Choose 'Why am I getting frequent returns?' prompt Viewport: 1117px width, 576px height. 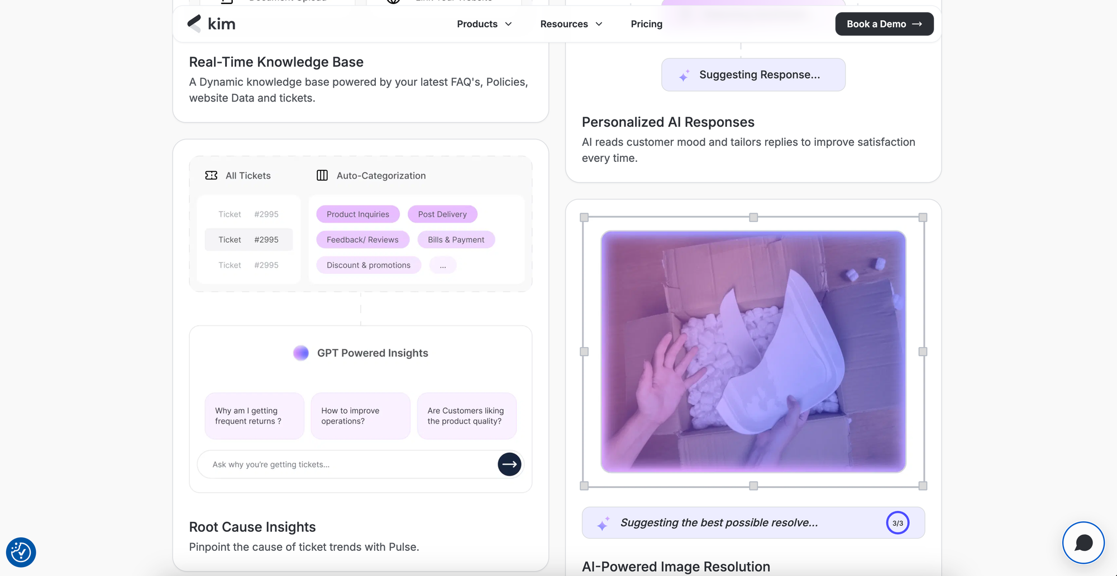[254, 416]
